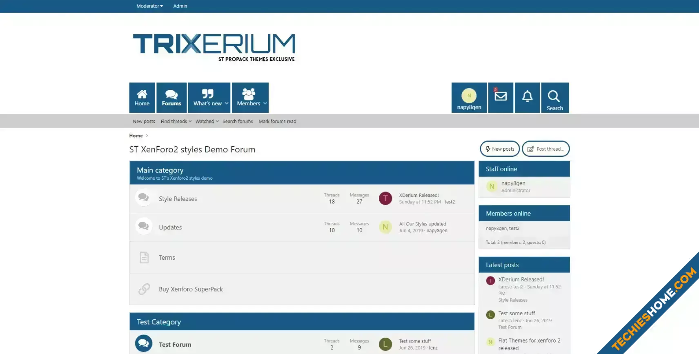Open lenz profile in Test Forum row
Viewport: 699px width, 354px height.
(433, 348)
